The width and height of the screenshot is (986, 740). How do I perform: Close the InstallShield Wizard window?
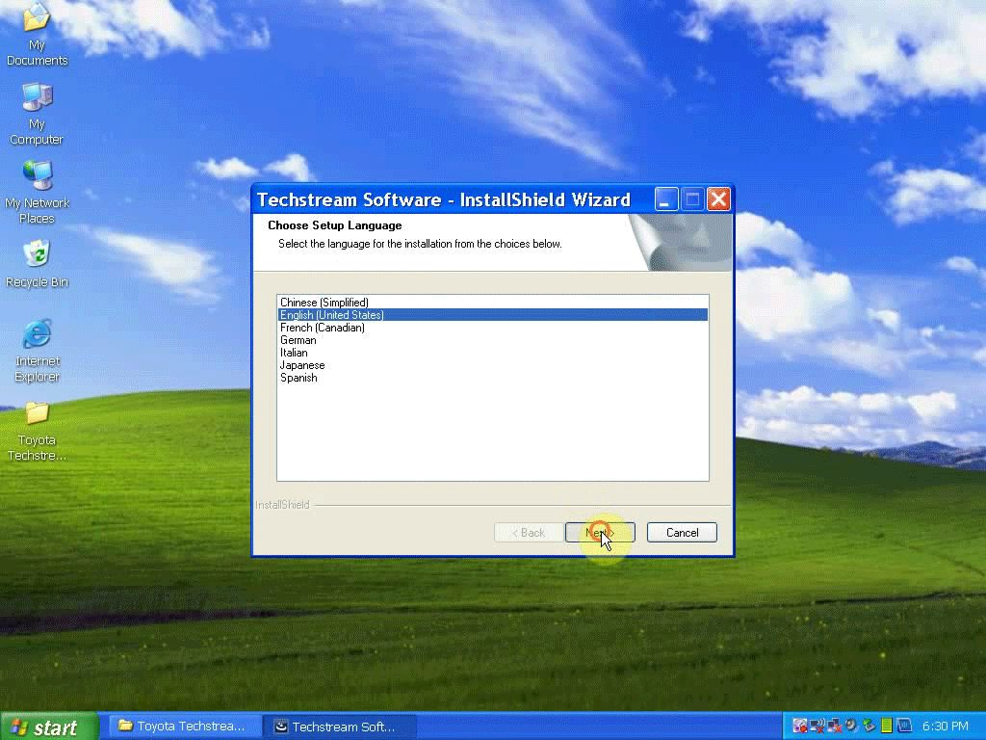[x=718, y=199]
